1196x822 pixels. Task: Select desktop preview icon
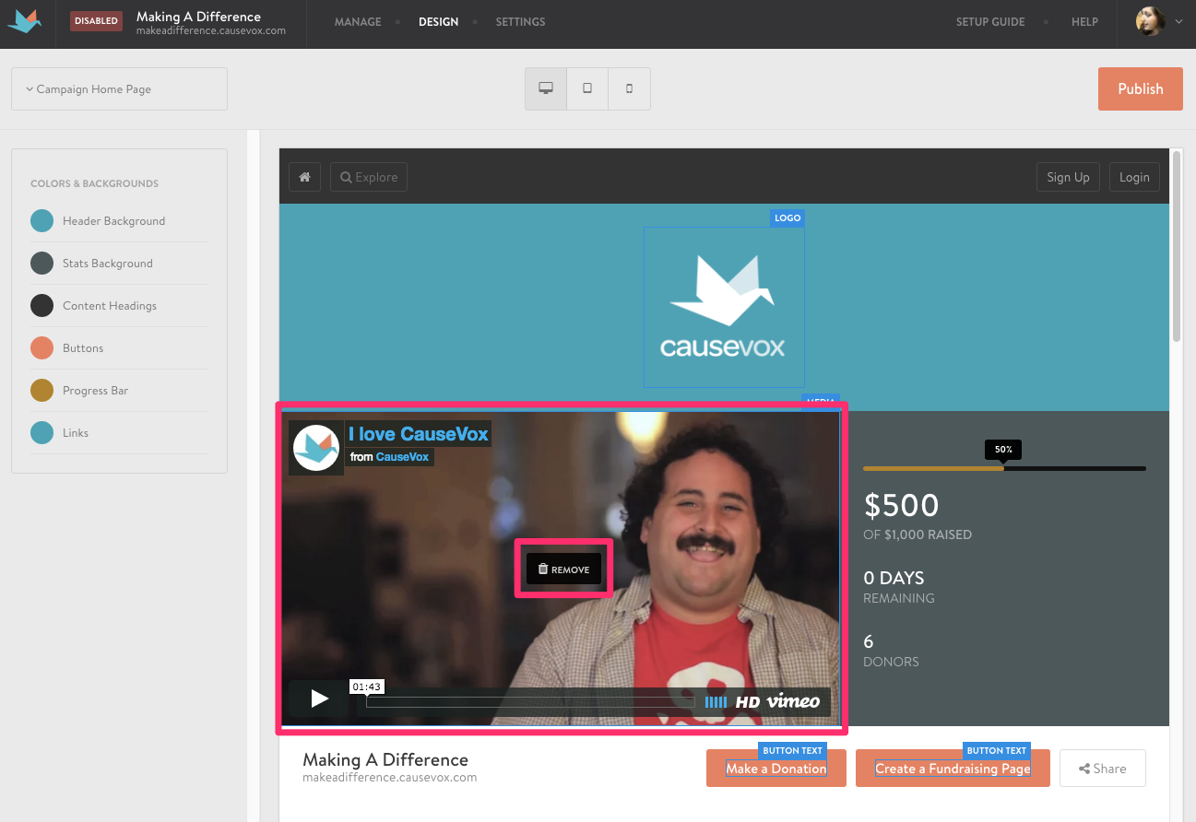546,88
